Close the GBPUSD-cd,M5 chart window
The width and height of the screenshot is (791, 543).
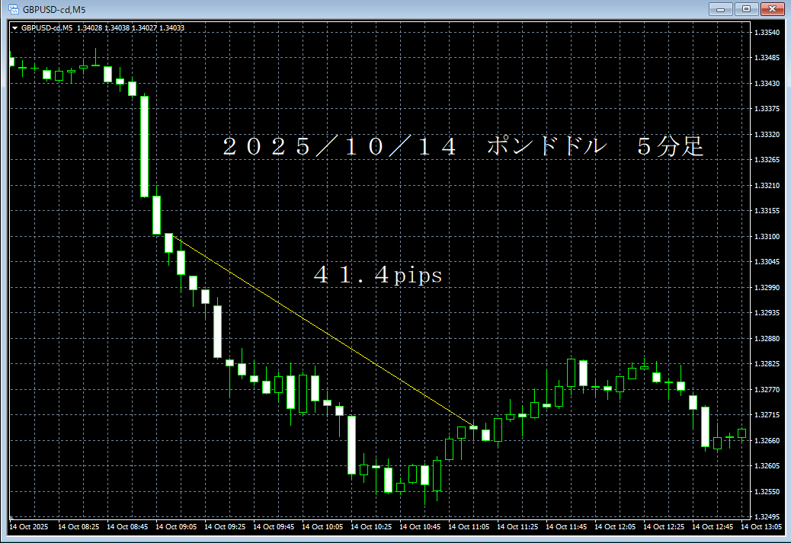pyautogui.click(x=772, y=9)
